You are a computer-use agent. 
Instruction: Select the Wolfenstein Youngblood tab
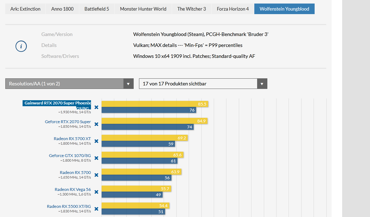pos(284,9)
